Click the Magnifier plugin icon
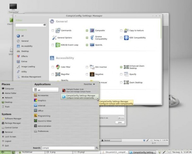192x154 pixels. coord(58,74)
